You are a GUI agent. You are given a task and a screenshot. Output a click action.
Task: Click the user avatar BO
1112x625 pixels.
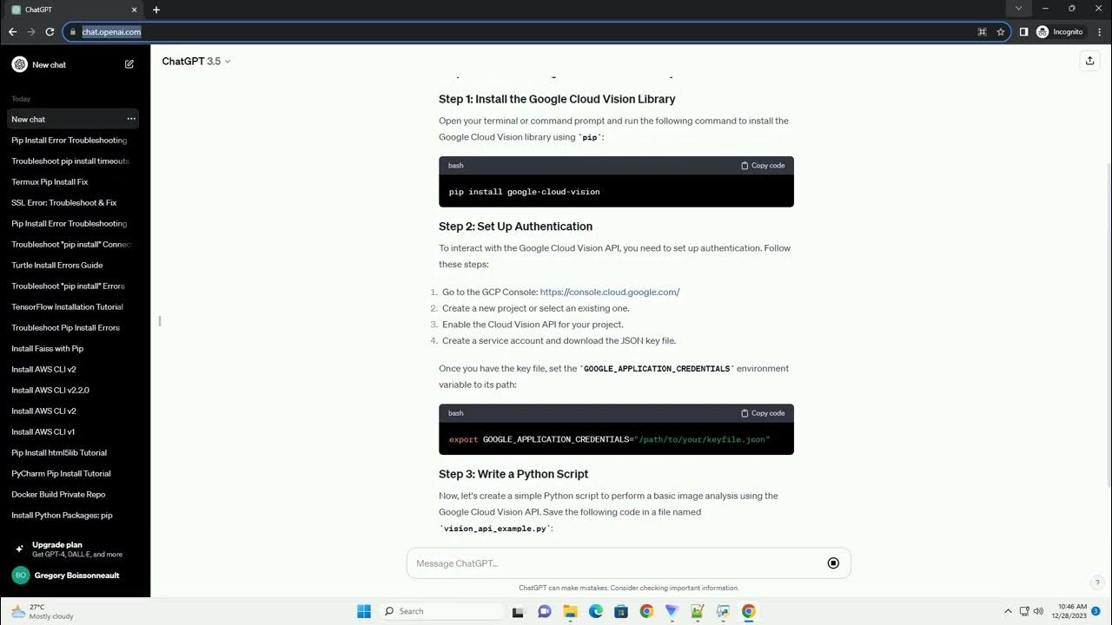pyautogui.click(x=21, y=576)
